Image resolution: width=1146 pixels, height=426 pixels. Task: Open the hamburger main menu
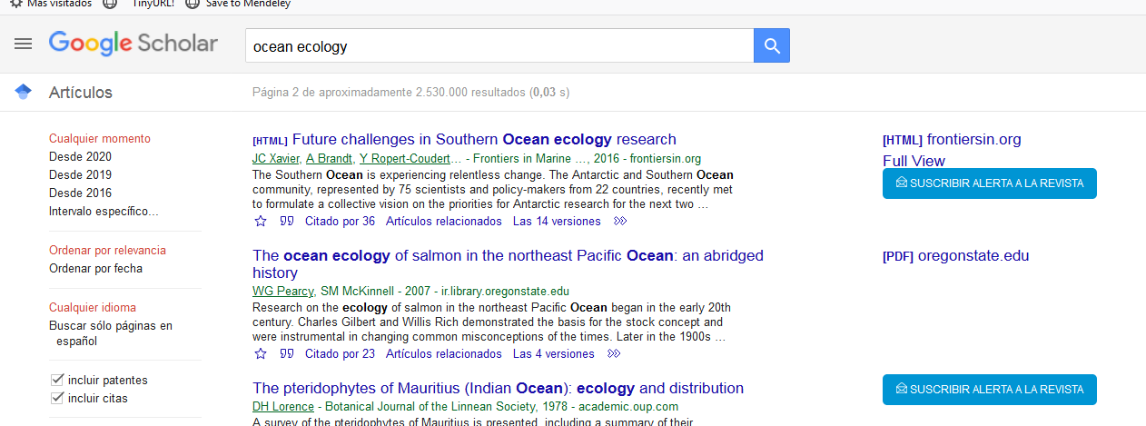23,44
